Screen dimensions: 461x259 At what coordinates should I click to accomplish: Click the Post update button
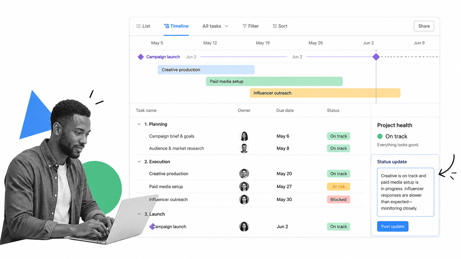[393, 226]
